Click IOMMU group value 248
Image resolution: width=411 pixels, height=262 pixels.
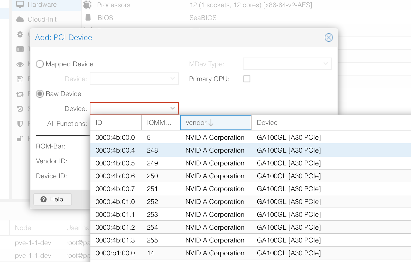[x=152, y=150]
